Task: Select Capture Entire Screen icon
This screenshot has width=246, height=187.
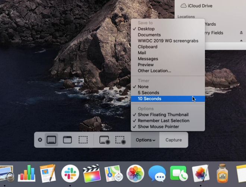Action: coord(51,140)
